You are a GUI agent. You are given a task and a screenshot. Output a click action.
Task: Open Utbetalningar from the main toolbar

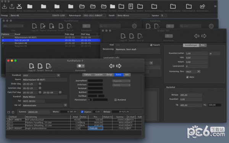71,6
